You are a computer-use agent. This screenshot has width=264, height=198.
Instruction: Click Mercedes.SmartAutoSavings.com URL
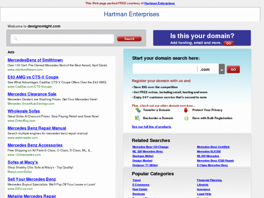click(31, 104)
